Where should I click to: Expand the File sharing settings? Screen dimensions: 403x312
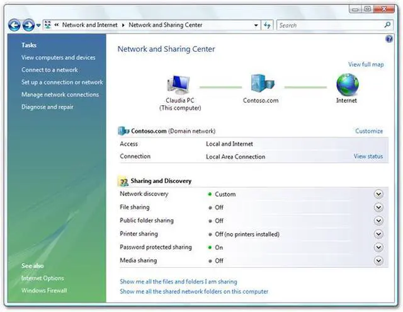coord(378,207)
